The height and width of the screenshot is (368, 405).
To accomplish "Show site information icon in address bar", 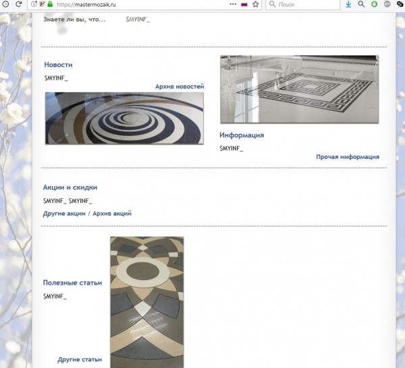I will (34, 4).
